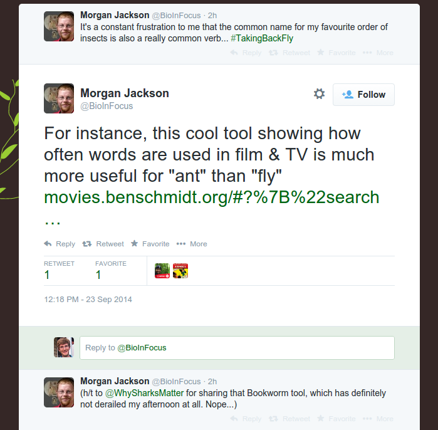This screenshot has width=438, height=430.
Task: Expand More options on bottom tweet
Action: pos(378,419)
